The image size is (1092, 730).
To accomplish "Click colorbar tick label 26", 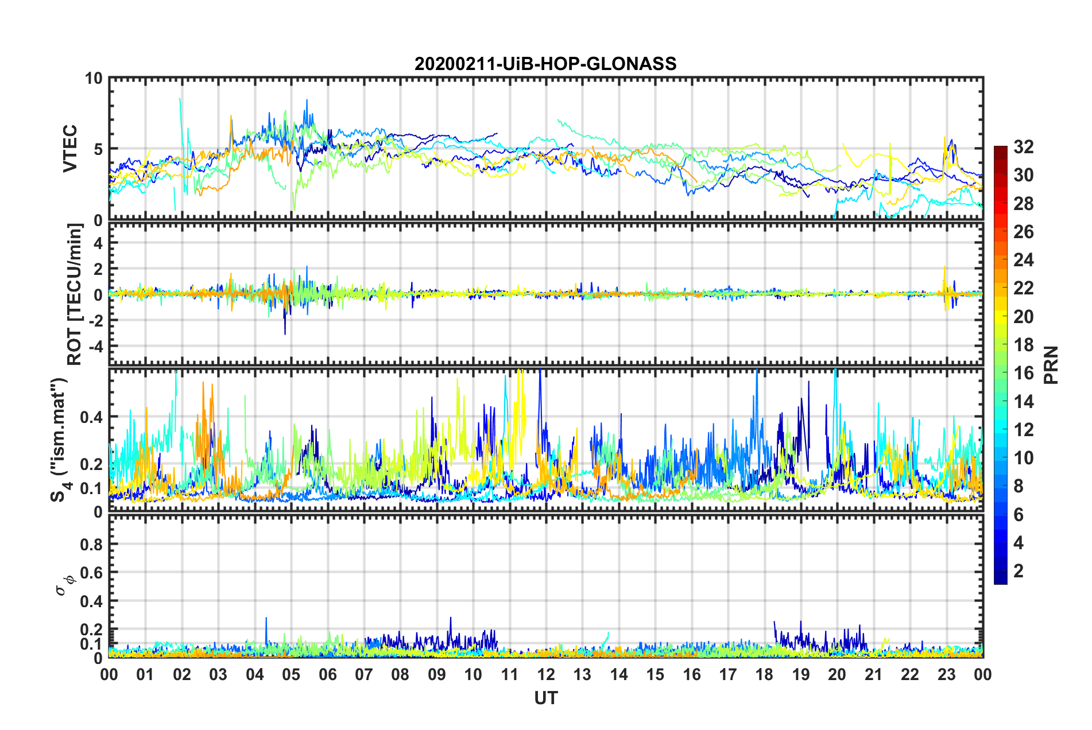I will click(1023, 232).
